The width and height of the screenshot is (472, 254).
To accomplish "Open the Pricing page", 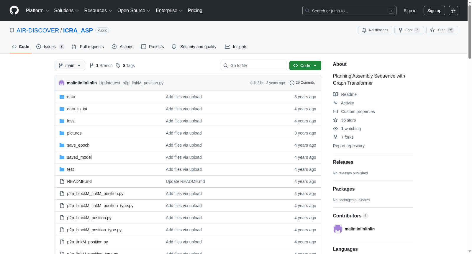I will coord(195,11).
